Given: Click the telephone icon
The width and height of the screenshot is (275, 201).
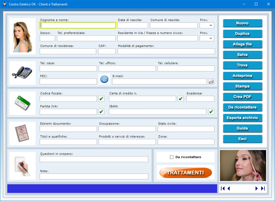Looking at the screenshot, I should pos(22,73).
